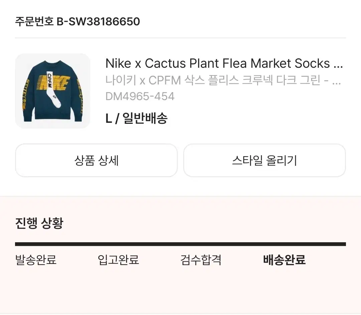Screen dimensions: 361x315
Task: Open the Nike x Cactus Plant Flea Market title
Action: pos(217,63)
